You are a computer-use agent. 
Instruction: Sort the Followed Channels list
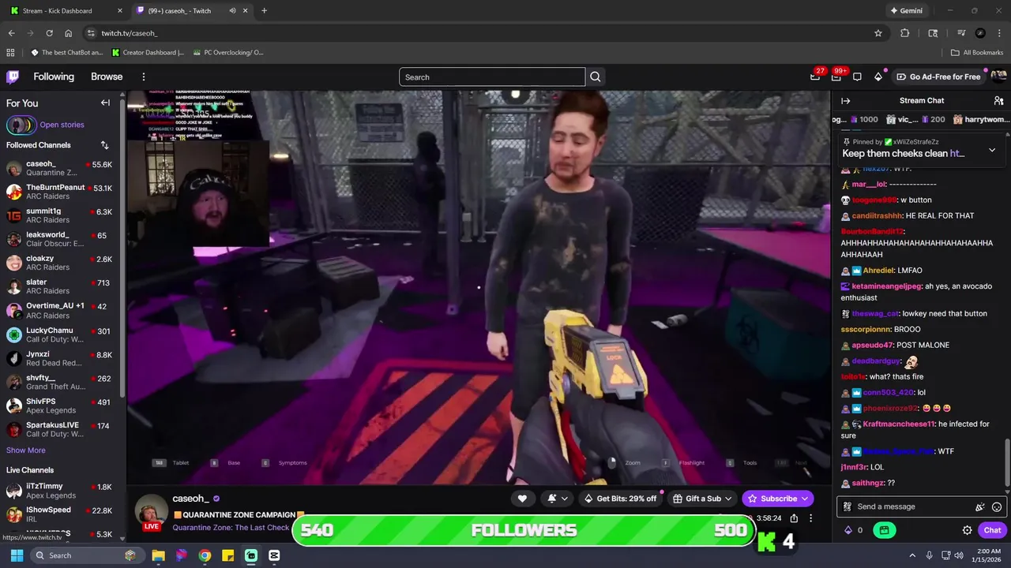pyautogui.click(x=104, y=145)
